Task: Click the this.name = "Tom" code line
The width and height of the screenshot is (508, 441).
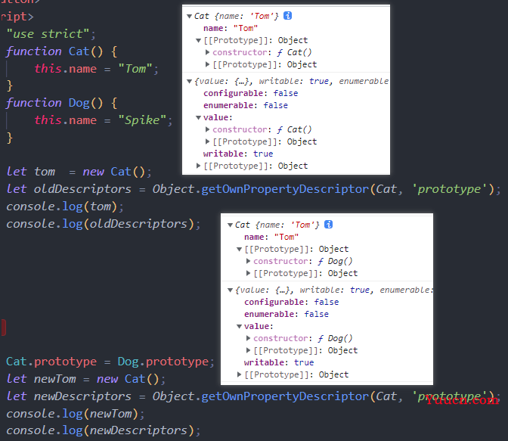Action: click(x=96, y=68)
